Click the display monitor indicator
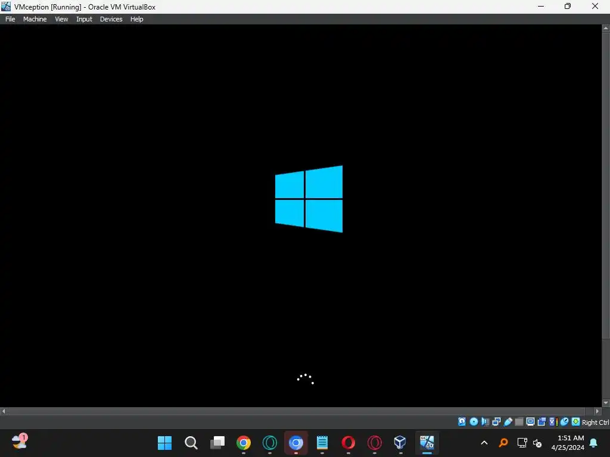610x457 pixels. point(530,422)
